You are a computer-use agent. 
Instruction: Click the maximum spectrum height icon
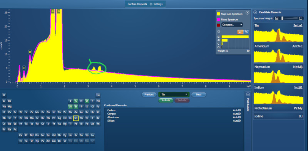301,18
